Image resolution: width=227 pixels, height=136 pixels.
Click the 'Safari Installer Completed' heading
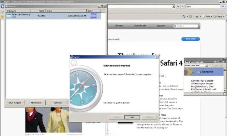pyautogui.click(x=117, y=66)
